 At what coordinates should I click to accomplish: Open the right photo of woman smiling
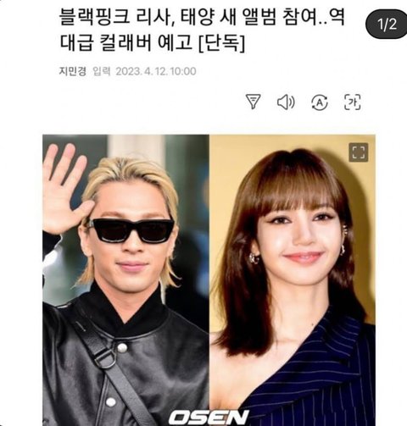point(293,280)
